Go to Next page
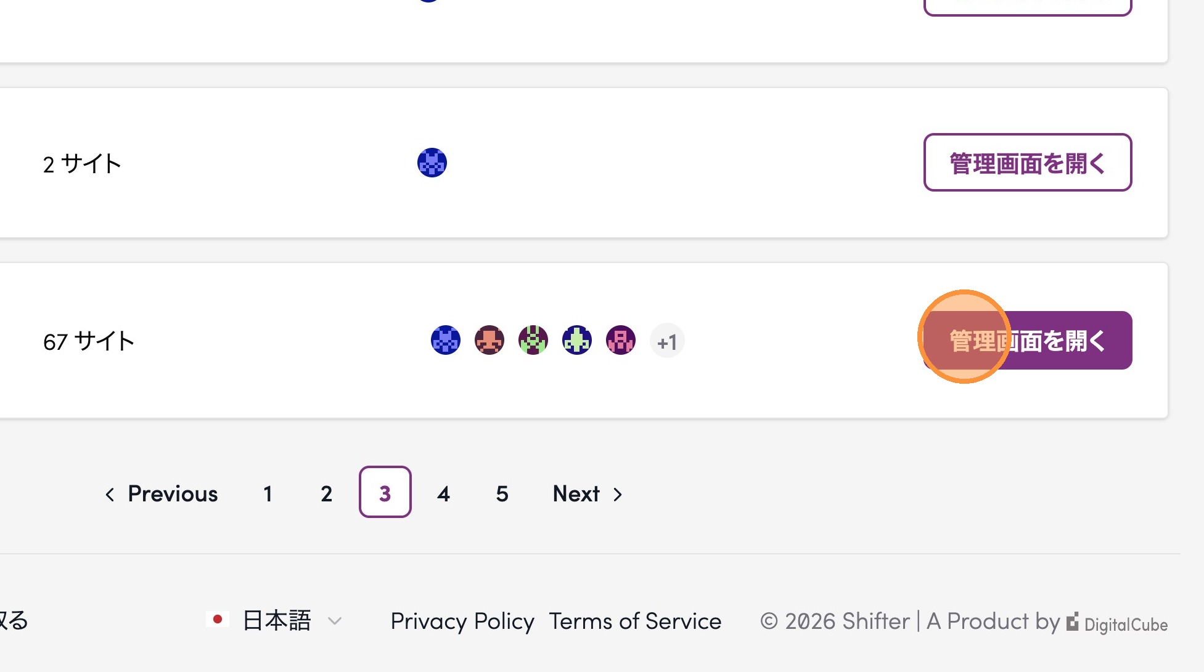Image resolution: width=1204 pixels, height=672 pixels. (588, 493)
